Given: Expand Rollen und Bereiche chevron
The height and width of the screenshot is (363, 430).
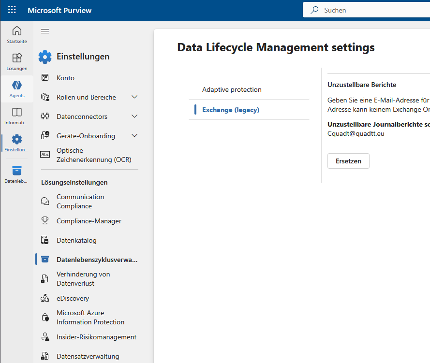Looking at the screenshot, I should coord(134,97).
